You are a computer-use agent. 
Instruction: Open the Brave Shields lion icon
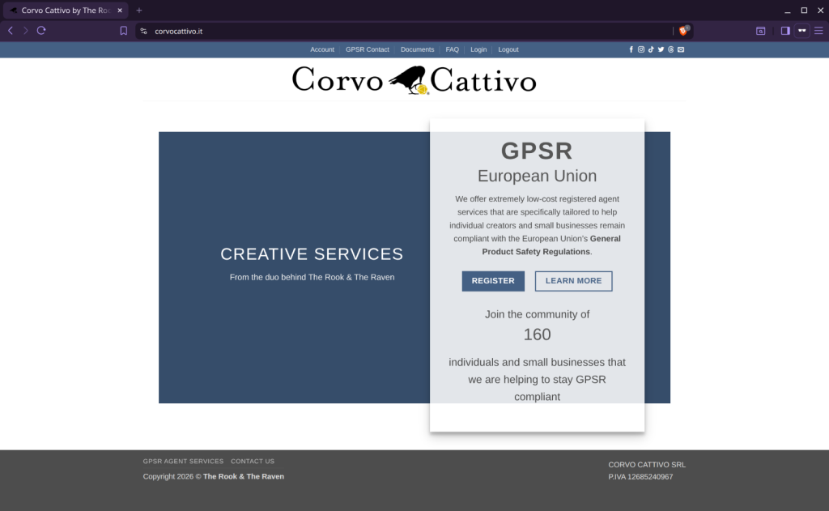coord(683,31)
